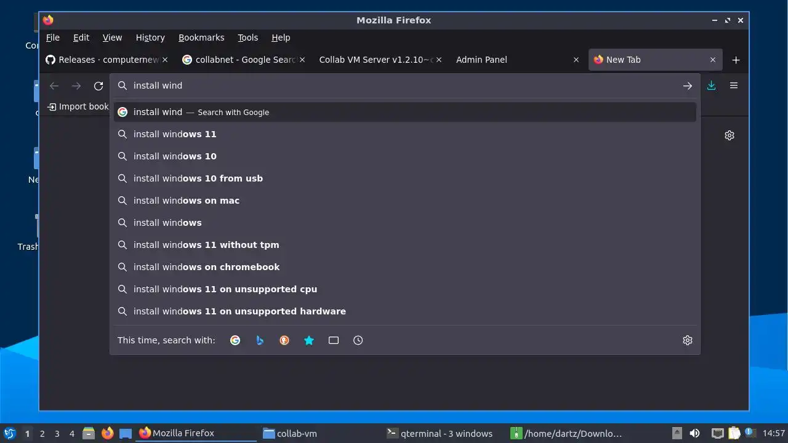Switch to virtual desktop 3
The height and width of the screenshot is (443, 788).
click(x=57, y=434)
